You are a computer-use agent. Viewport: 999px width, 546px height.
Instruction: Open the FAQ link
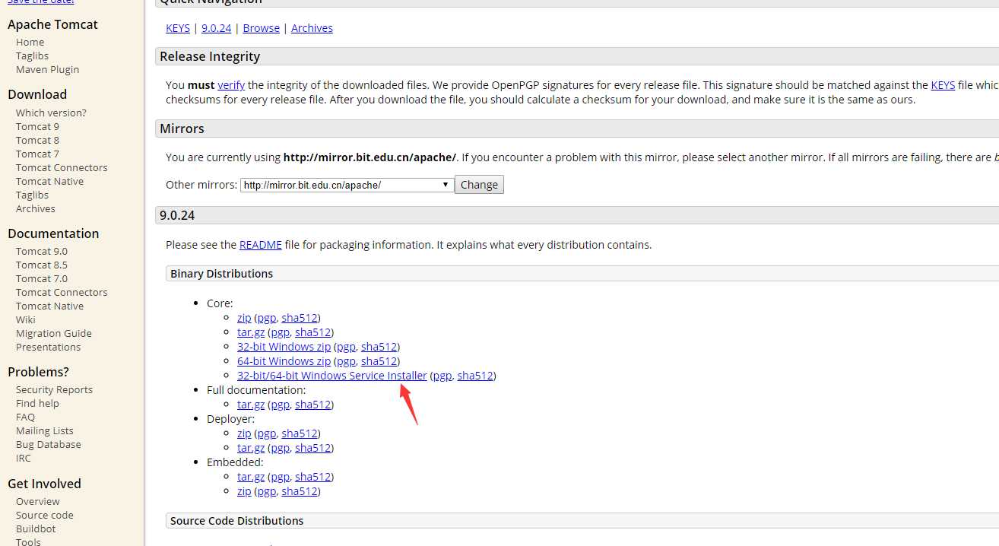click(x=25, y=417)
